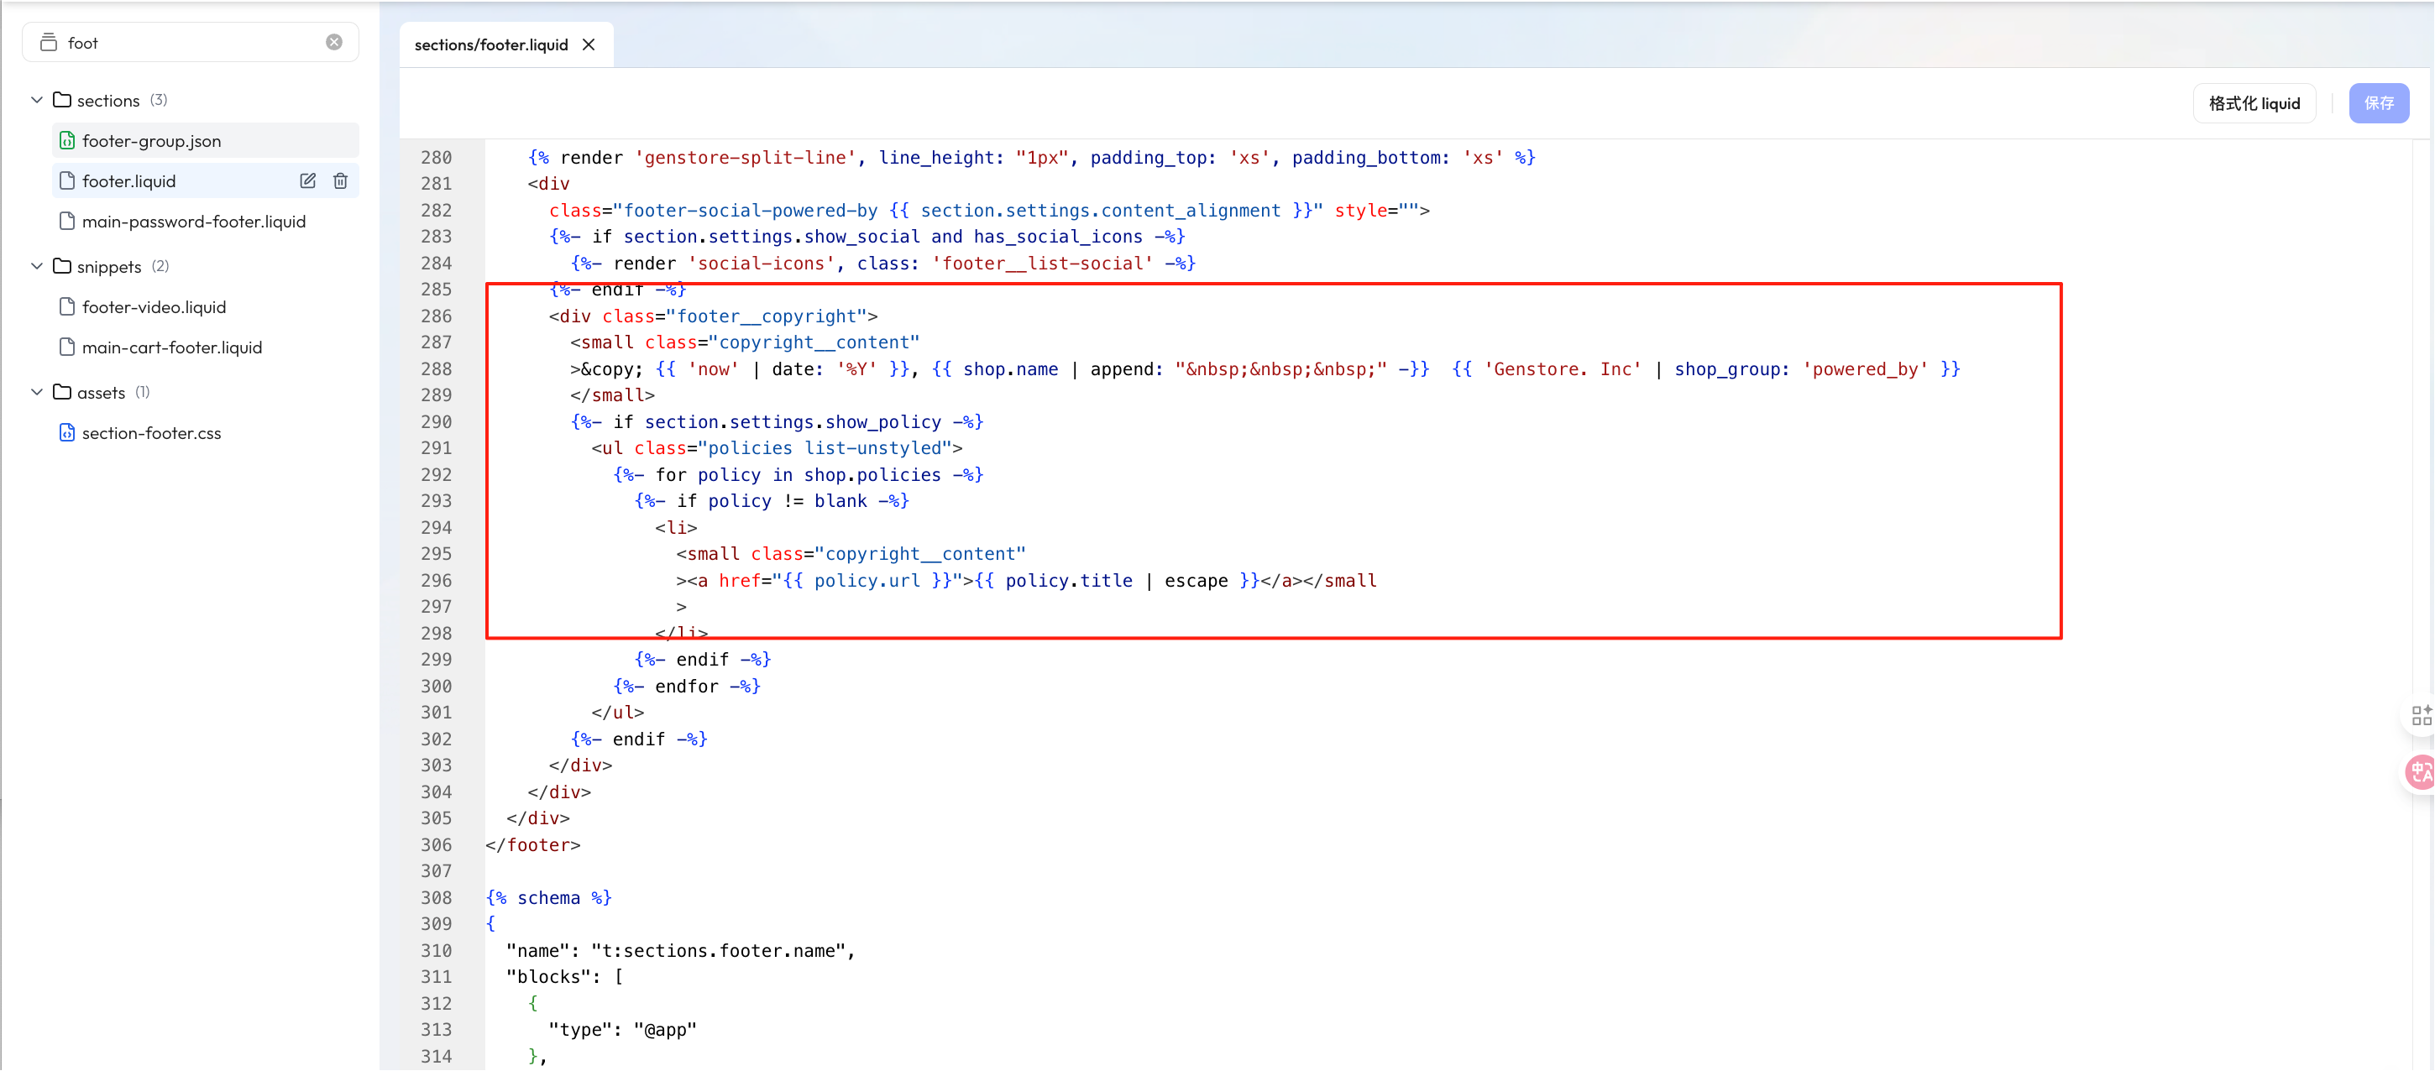The height and width of the screenshot is (1071, 2435).
Task: Open footer.liquid in file tree
Action: tap(205, 180)
